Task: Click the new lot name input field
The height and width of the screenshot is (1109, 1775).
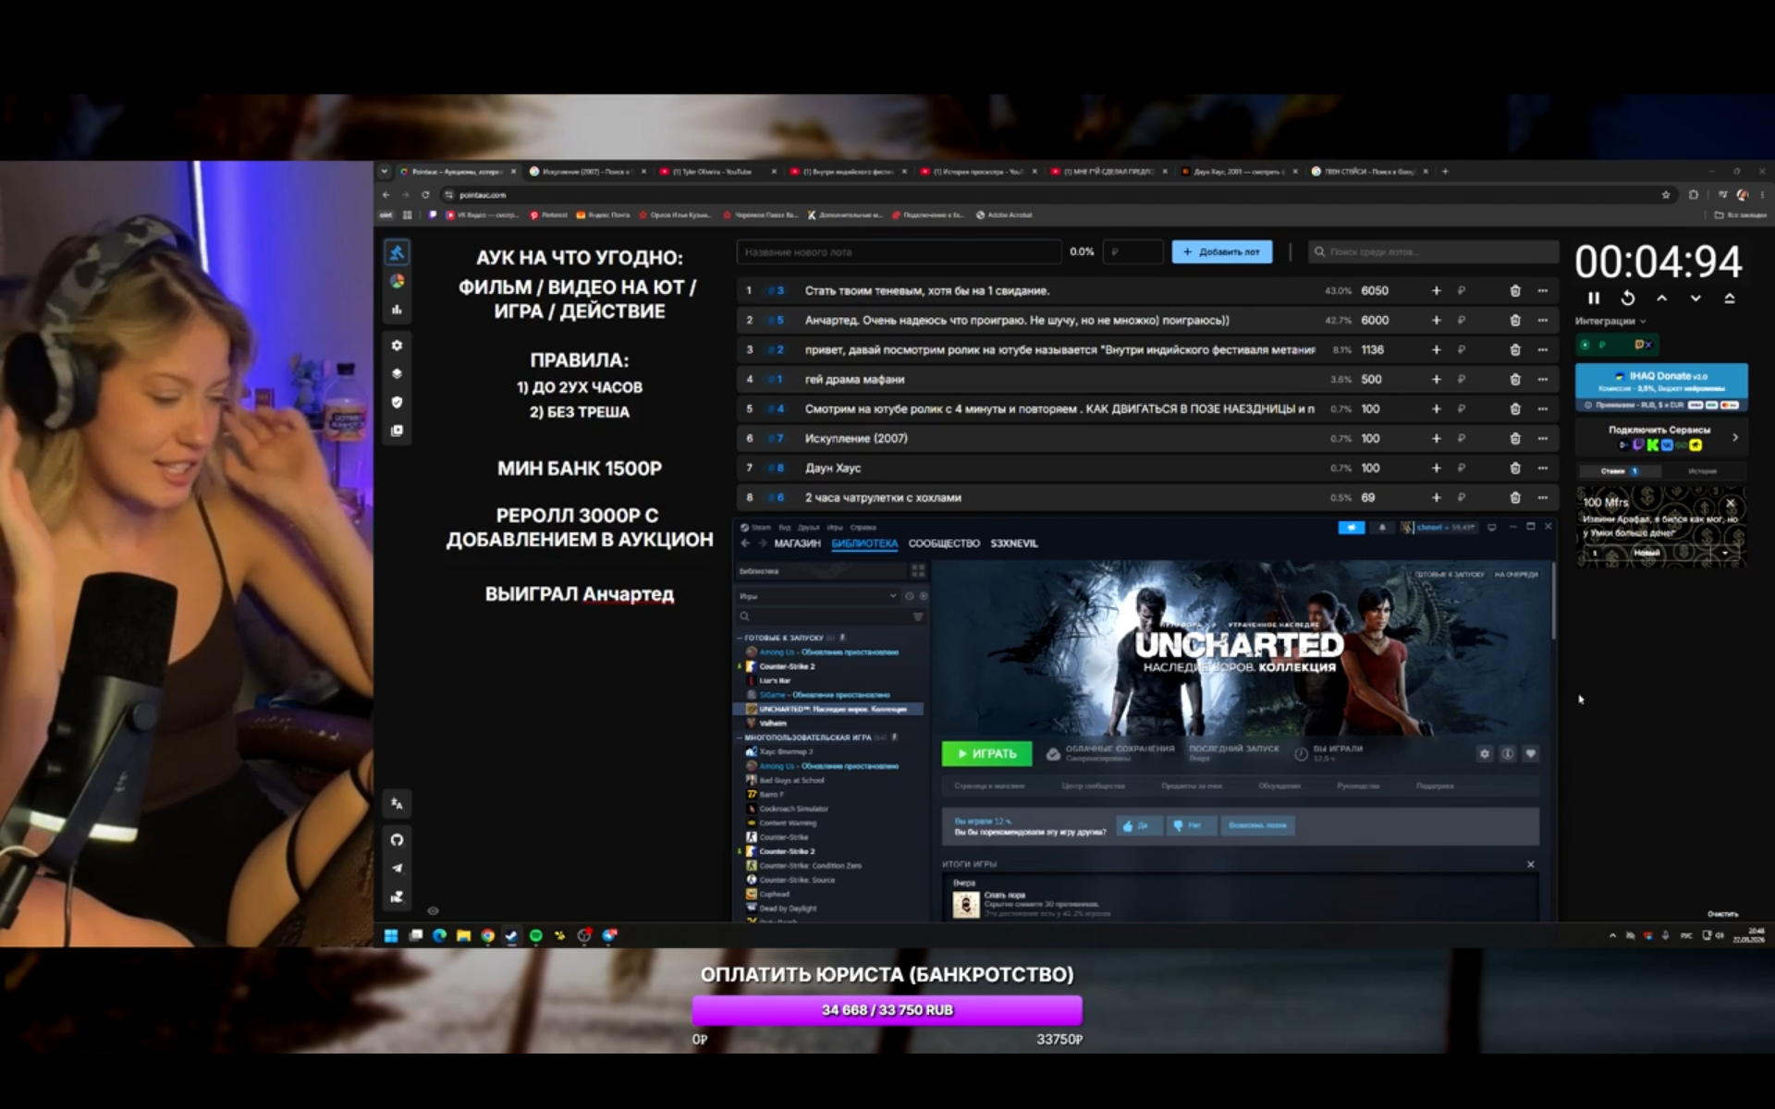Action: (899, 251)
